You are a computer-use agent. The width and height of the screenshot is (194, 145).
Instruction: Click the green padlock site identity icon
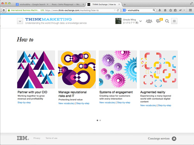pos(9,10)
